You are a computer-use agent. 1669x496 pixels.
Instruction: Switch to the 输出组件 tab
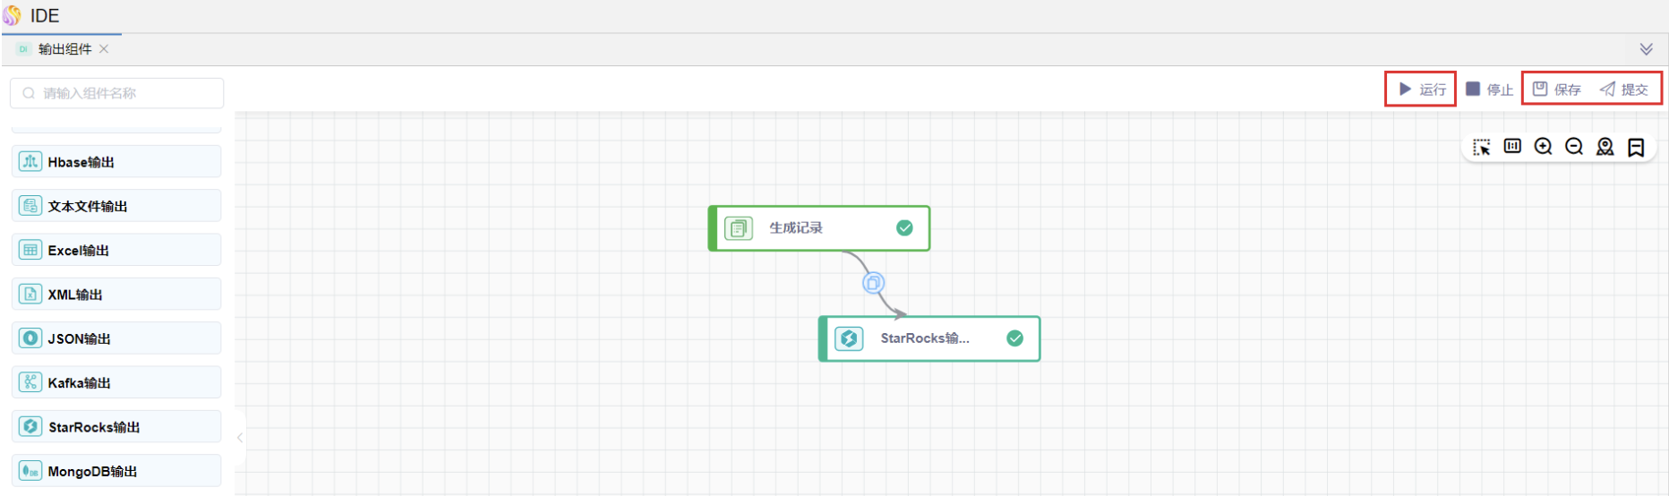[x=64, y=49]
